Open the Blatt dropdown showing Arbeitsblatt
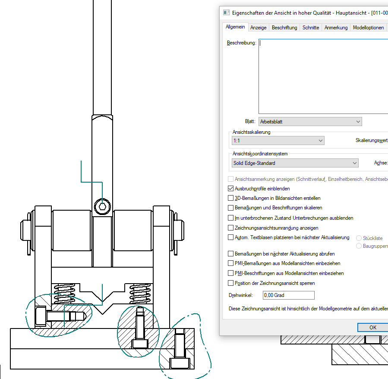This screenshot has width=388, height=379. tap(310, 122)
